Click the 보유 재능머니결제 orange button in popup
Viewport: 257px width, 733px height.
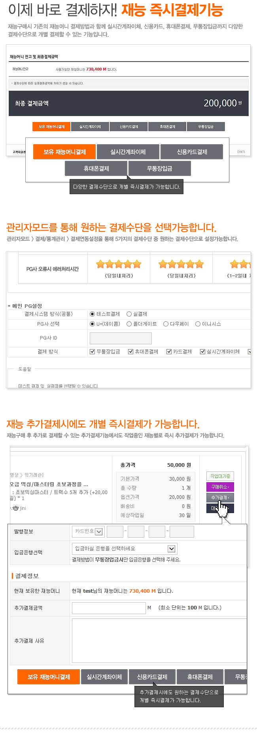point(65,152)
